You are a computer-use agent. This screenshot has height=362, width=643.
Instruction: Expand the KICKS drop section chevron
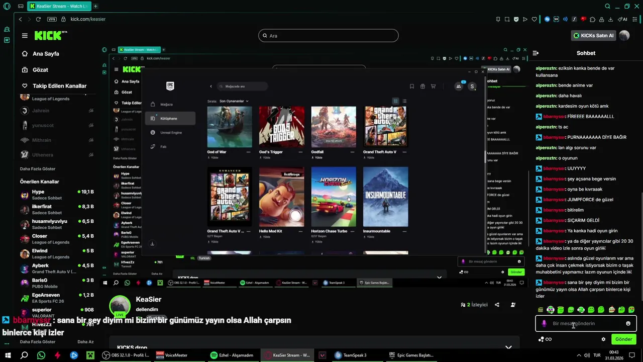pyautogui.click(x=508, y=347)
